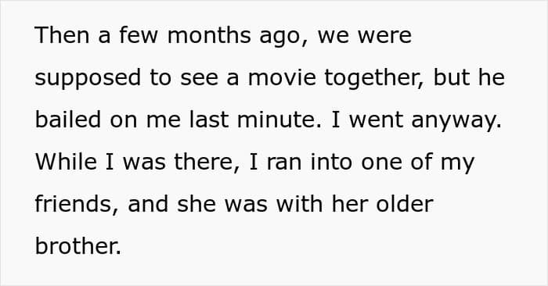Click the word "last" before "minute."
Viewport: 548px width, 286px height.
(x=209, y=120)
